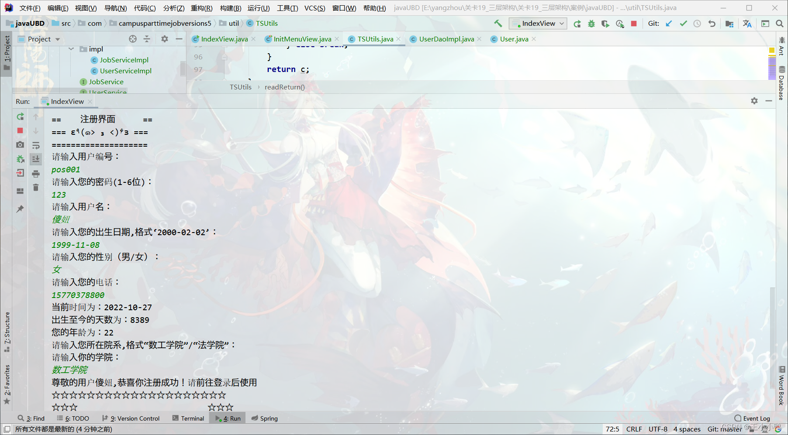Select UserServiceImpl in project tree
The height and width of the screenshot is (435, 788).
point(126,71)
